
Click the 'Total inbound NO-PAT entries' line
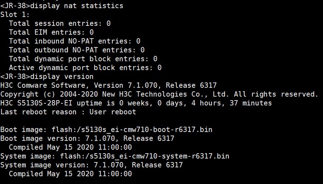pyautogui.click(x=74, y=41)
